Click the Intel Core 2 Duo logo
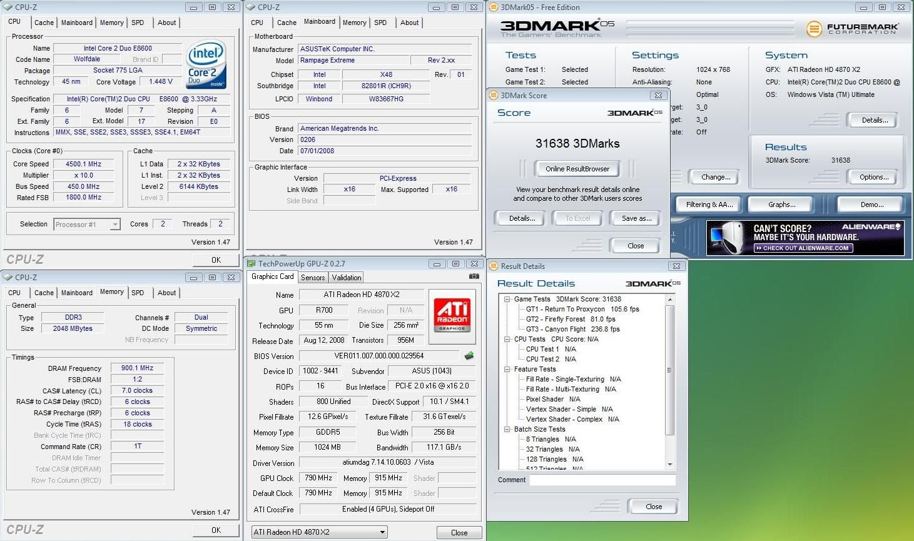This screenshot has height=541, width=914. (x=206, y=66)
